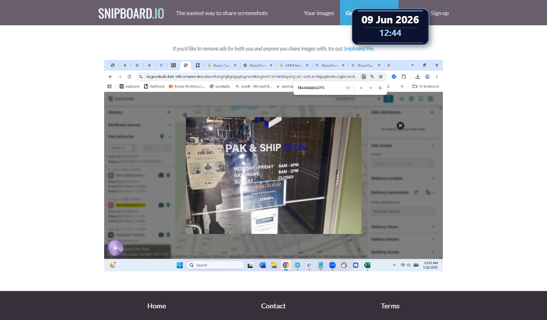Click the geostudio URL address bar

click(251, 77)
